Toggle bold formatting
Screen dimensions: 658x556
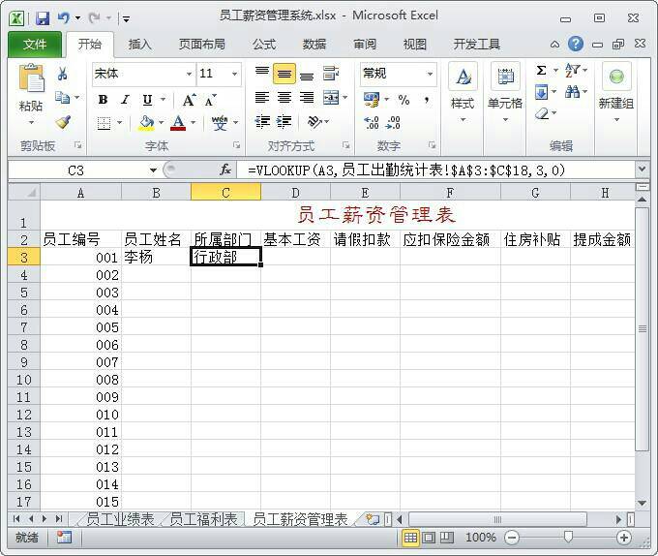(x=102, y=100)
